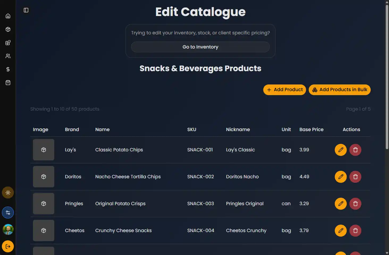Click base price 3.99
The height and width of the screenshot is (255, 389).
click(x=304, y=150)
